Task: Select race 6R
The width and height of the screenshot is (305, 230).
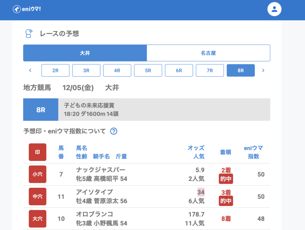Action: [179, 71]
